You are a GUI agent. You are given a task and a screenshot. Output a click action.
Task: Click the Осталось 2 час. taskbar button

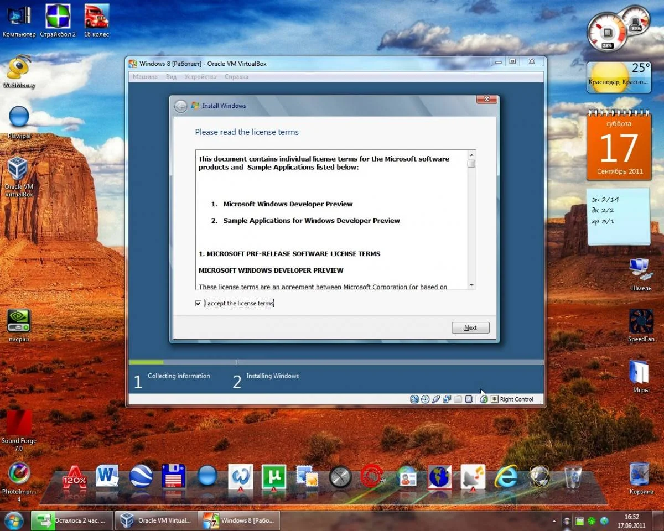click(72, 520)
